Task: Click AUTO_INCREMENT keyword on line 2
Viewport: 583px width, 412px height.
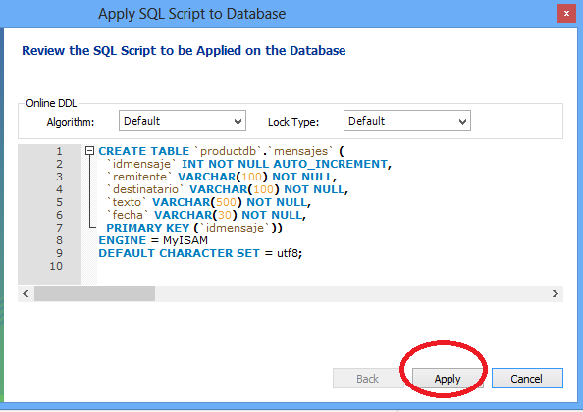Action: tap(331, 164)
